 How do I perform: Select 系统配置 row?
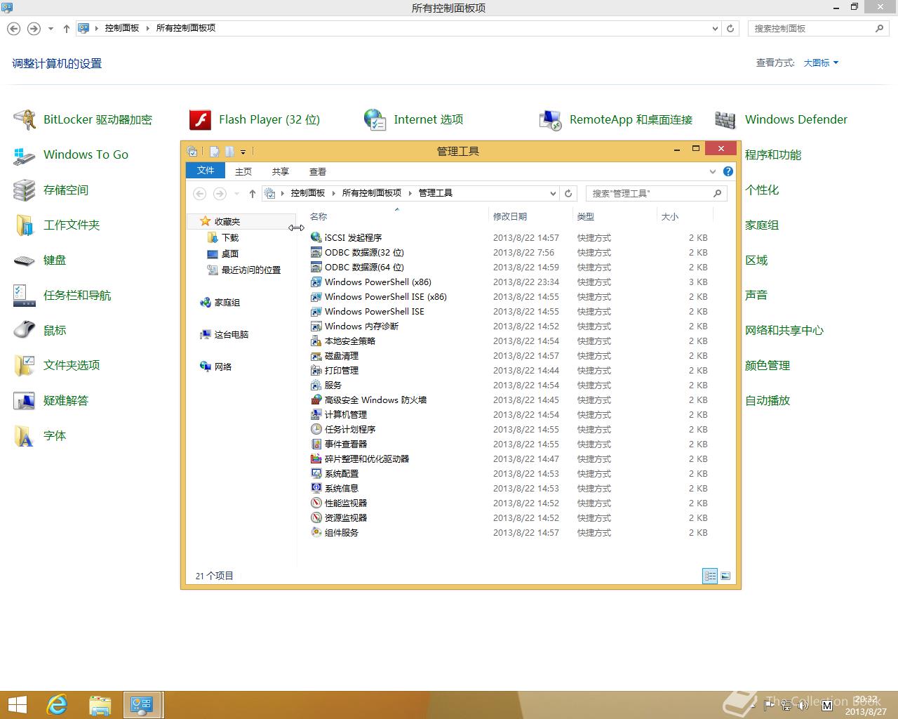[511, 473]
